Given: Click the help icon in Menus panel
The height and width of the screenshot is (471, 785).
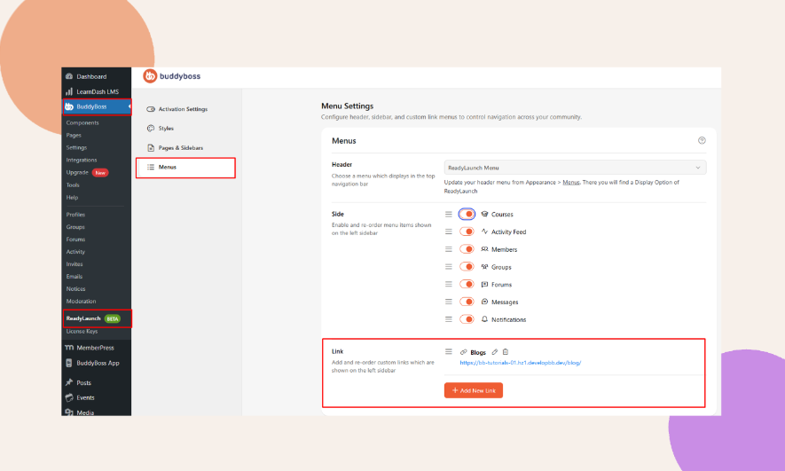Looking at the screenshot, I should [x=702, y=140].
